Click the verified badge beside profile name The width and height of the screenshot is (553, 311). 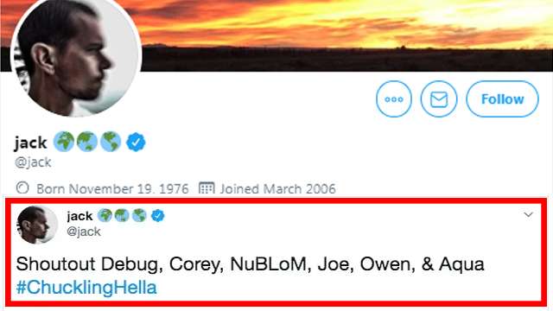coord(136,142)
